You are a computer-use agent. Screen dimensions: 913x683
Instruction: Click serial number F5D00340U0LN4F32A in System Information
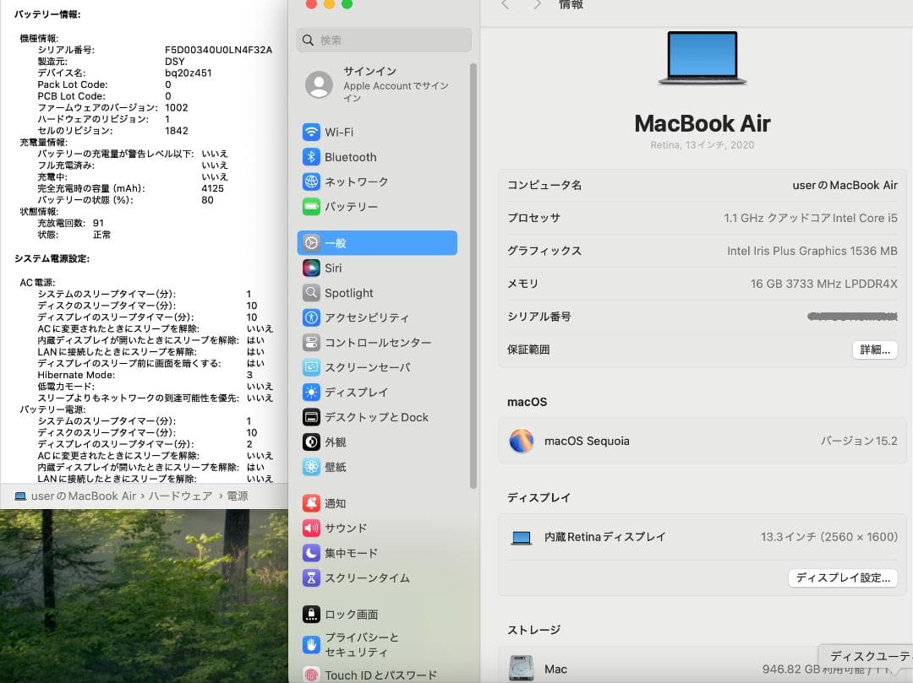click(x=218, y=50)
